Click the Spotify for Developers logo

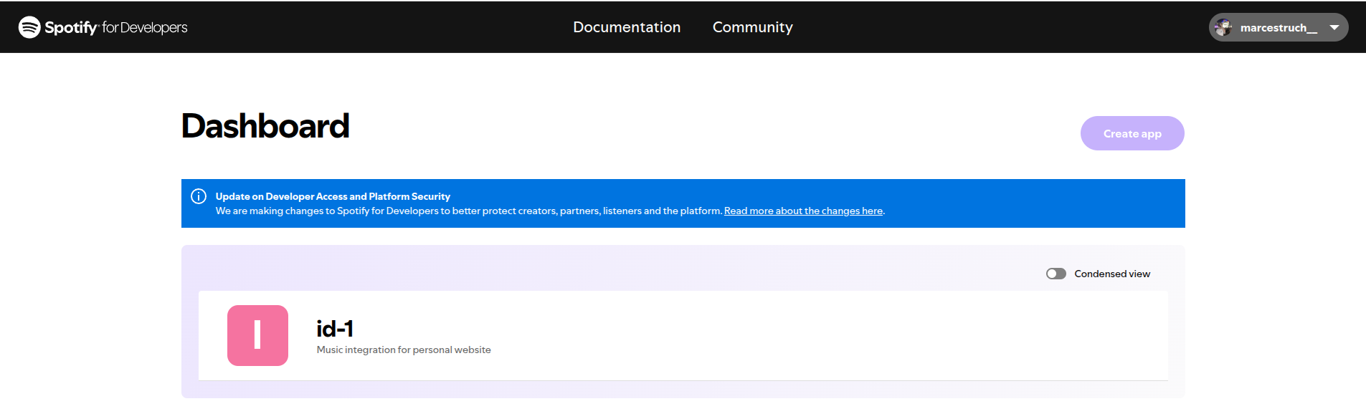tap(103, 27)
